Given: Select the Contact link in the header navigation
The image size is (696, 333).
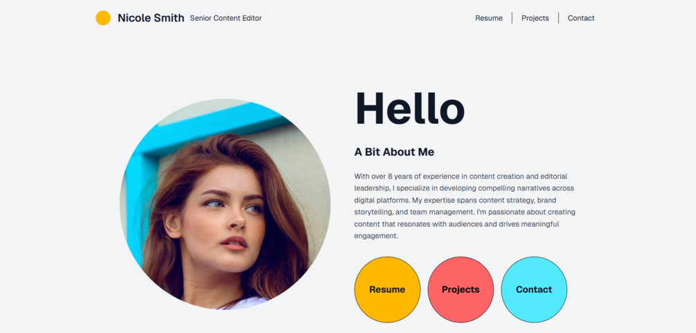Looking at the screenshot, I should [x=580, y=18].
